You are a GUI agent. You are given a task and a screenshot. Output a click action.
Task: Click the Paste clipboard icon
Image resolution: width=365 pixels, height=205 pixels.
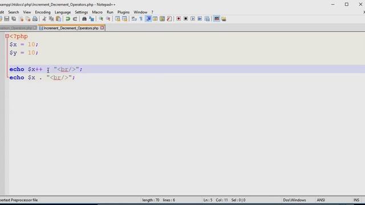[59, 19]
